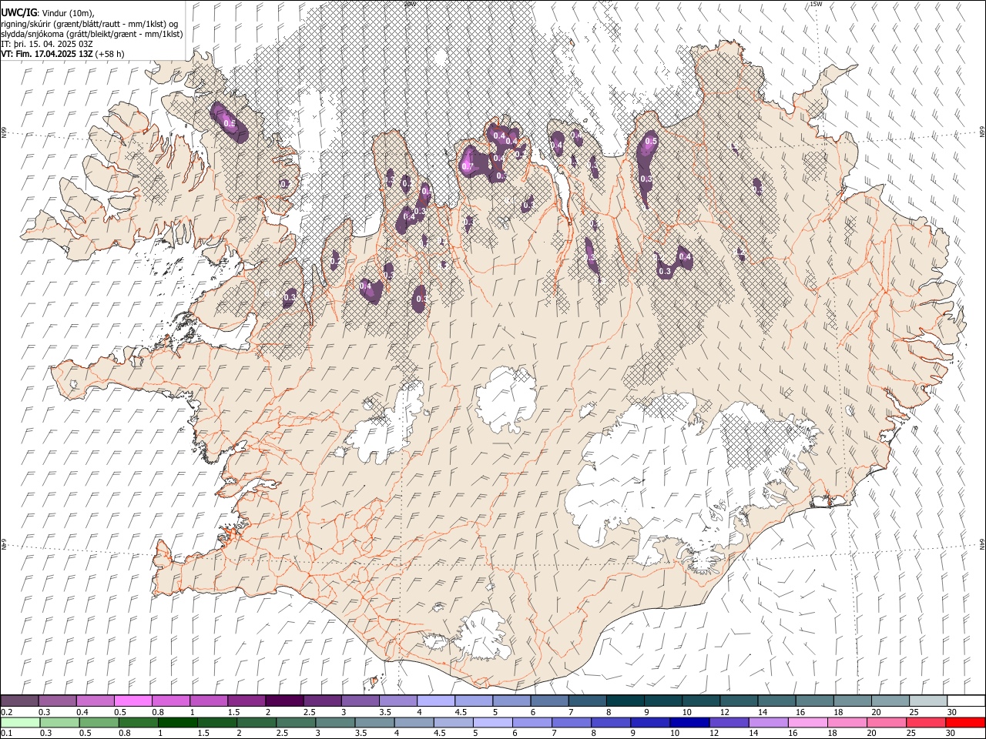Click the crimson swatch between 25 and 30

pos(926,723)
